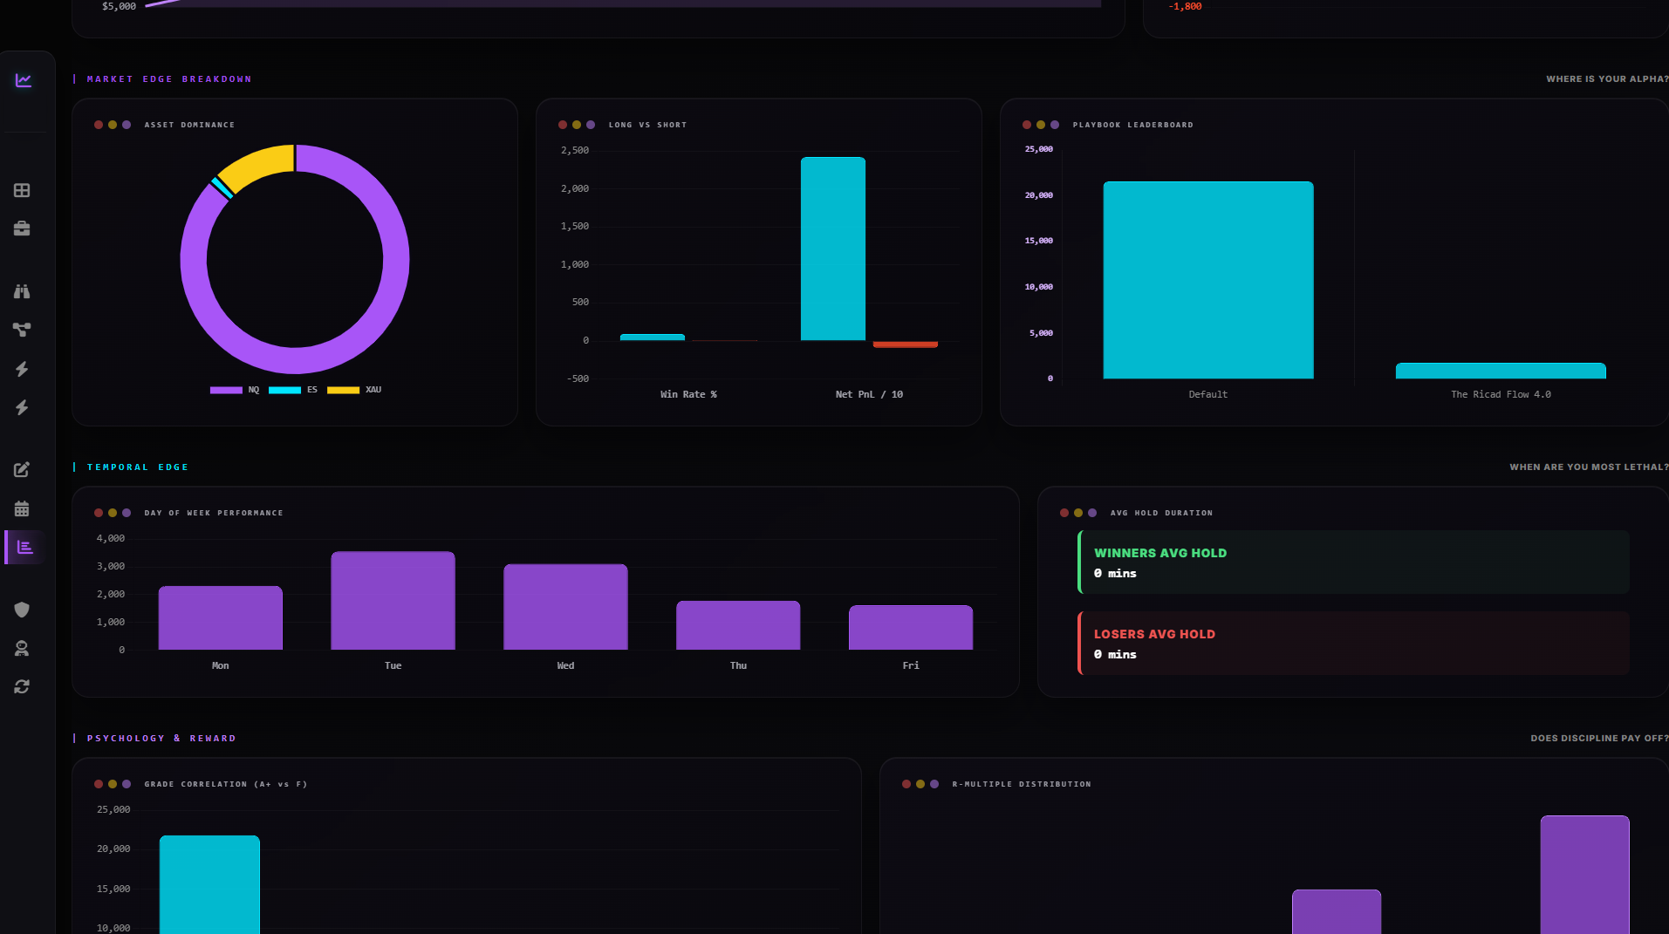The width and height of the screenshot is (1669, 934).
Task: Select the active bar-chart analytics icon in sidebar
Action: pos(24,547)
